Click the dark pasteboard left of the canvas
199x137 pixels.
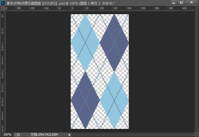coord(38,71)
